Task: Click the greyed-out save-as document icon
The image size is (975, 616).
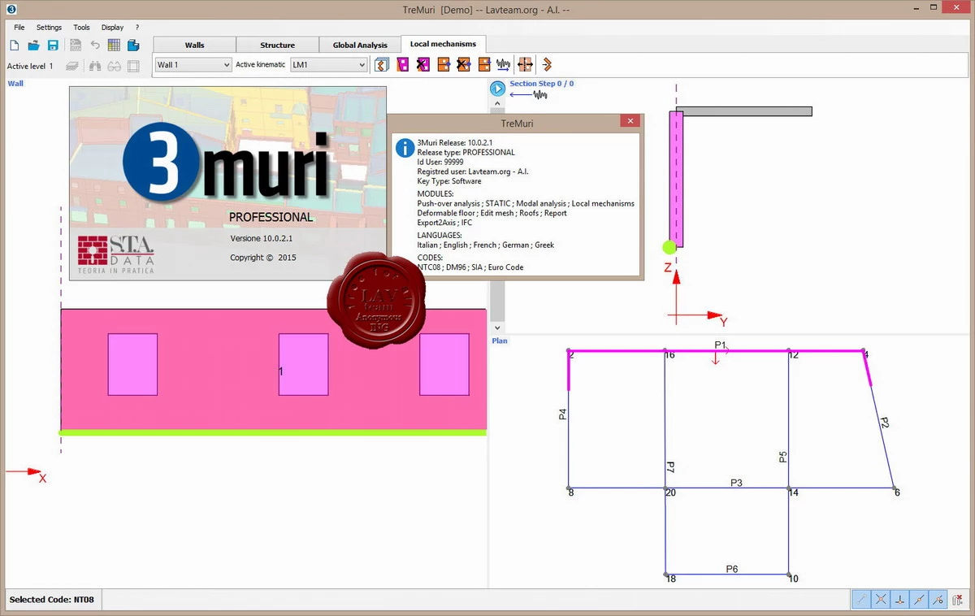Action: point(76,46)
